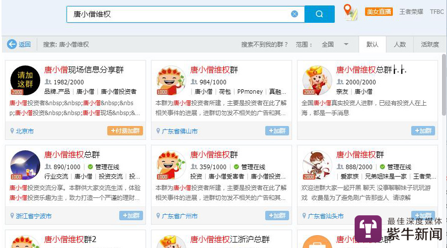Viewport: 447px width, 248px height.
Task: Click +加群 for the 佛山市 group
Action: point(277,130)
